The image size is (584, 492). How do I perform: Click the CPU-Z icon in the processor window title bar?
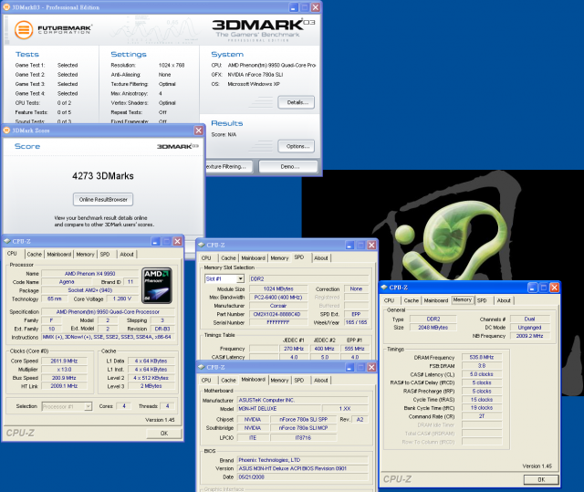(x=7, y=241)
